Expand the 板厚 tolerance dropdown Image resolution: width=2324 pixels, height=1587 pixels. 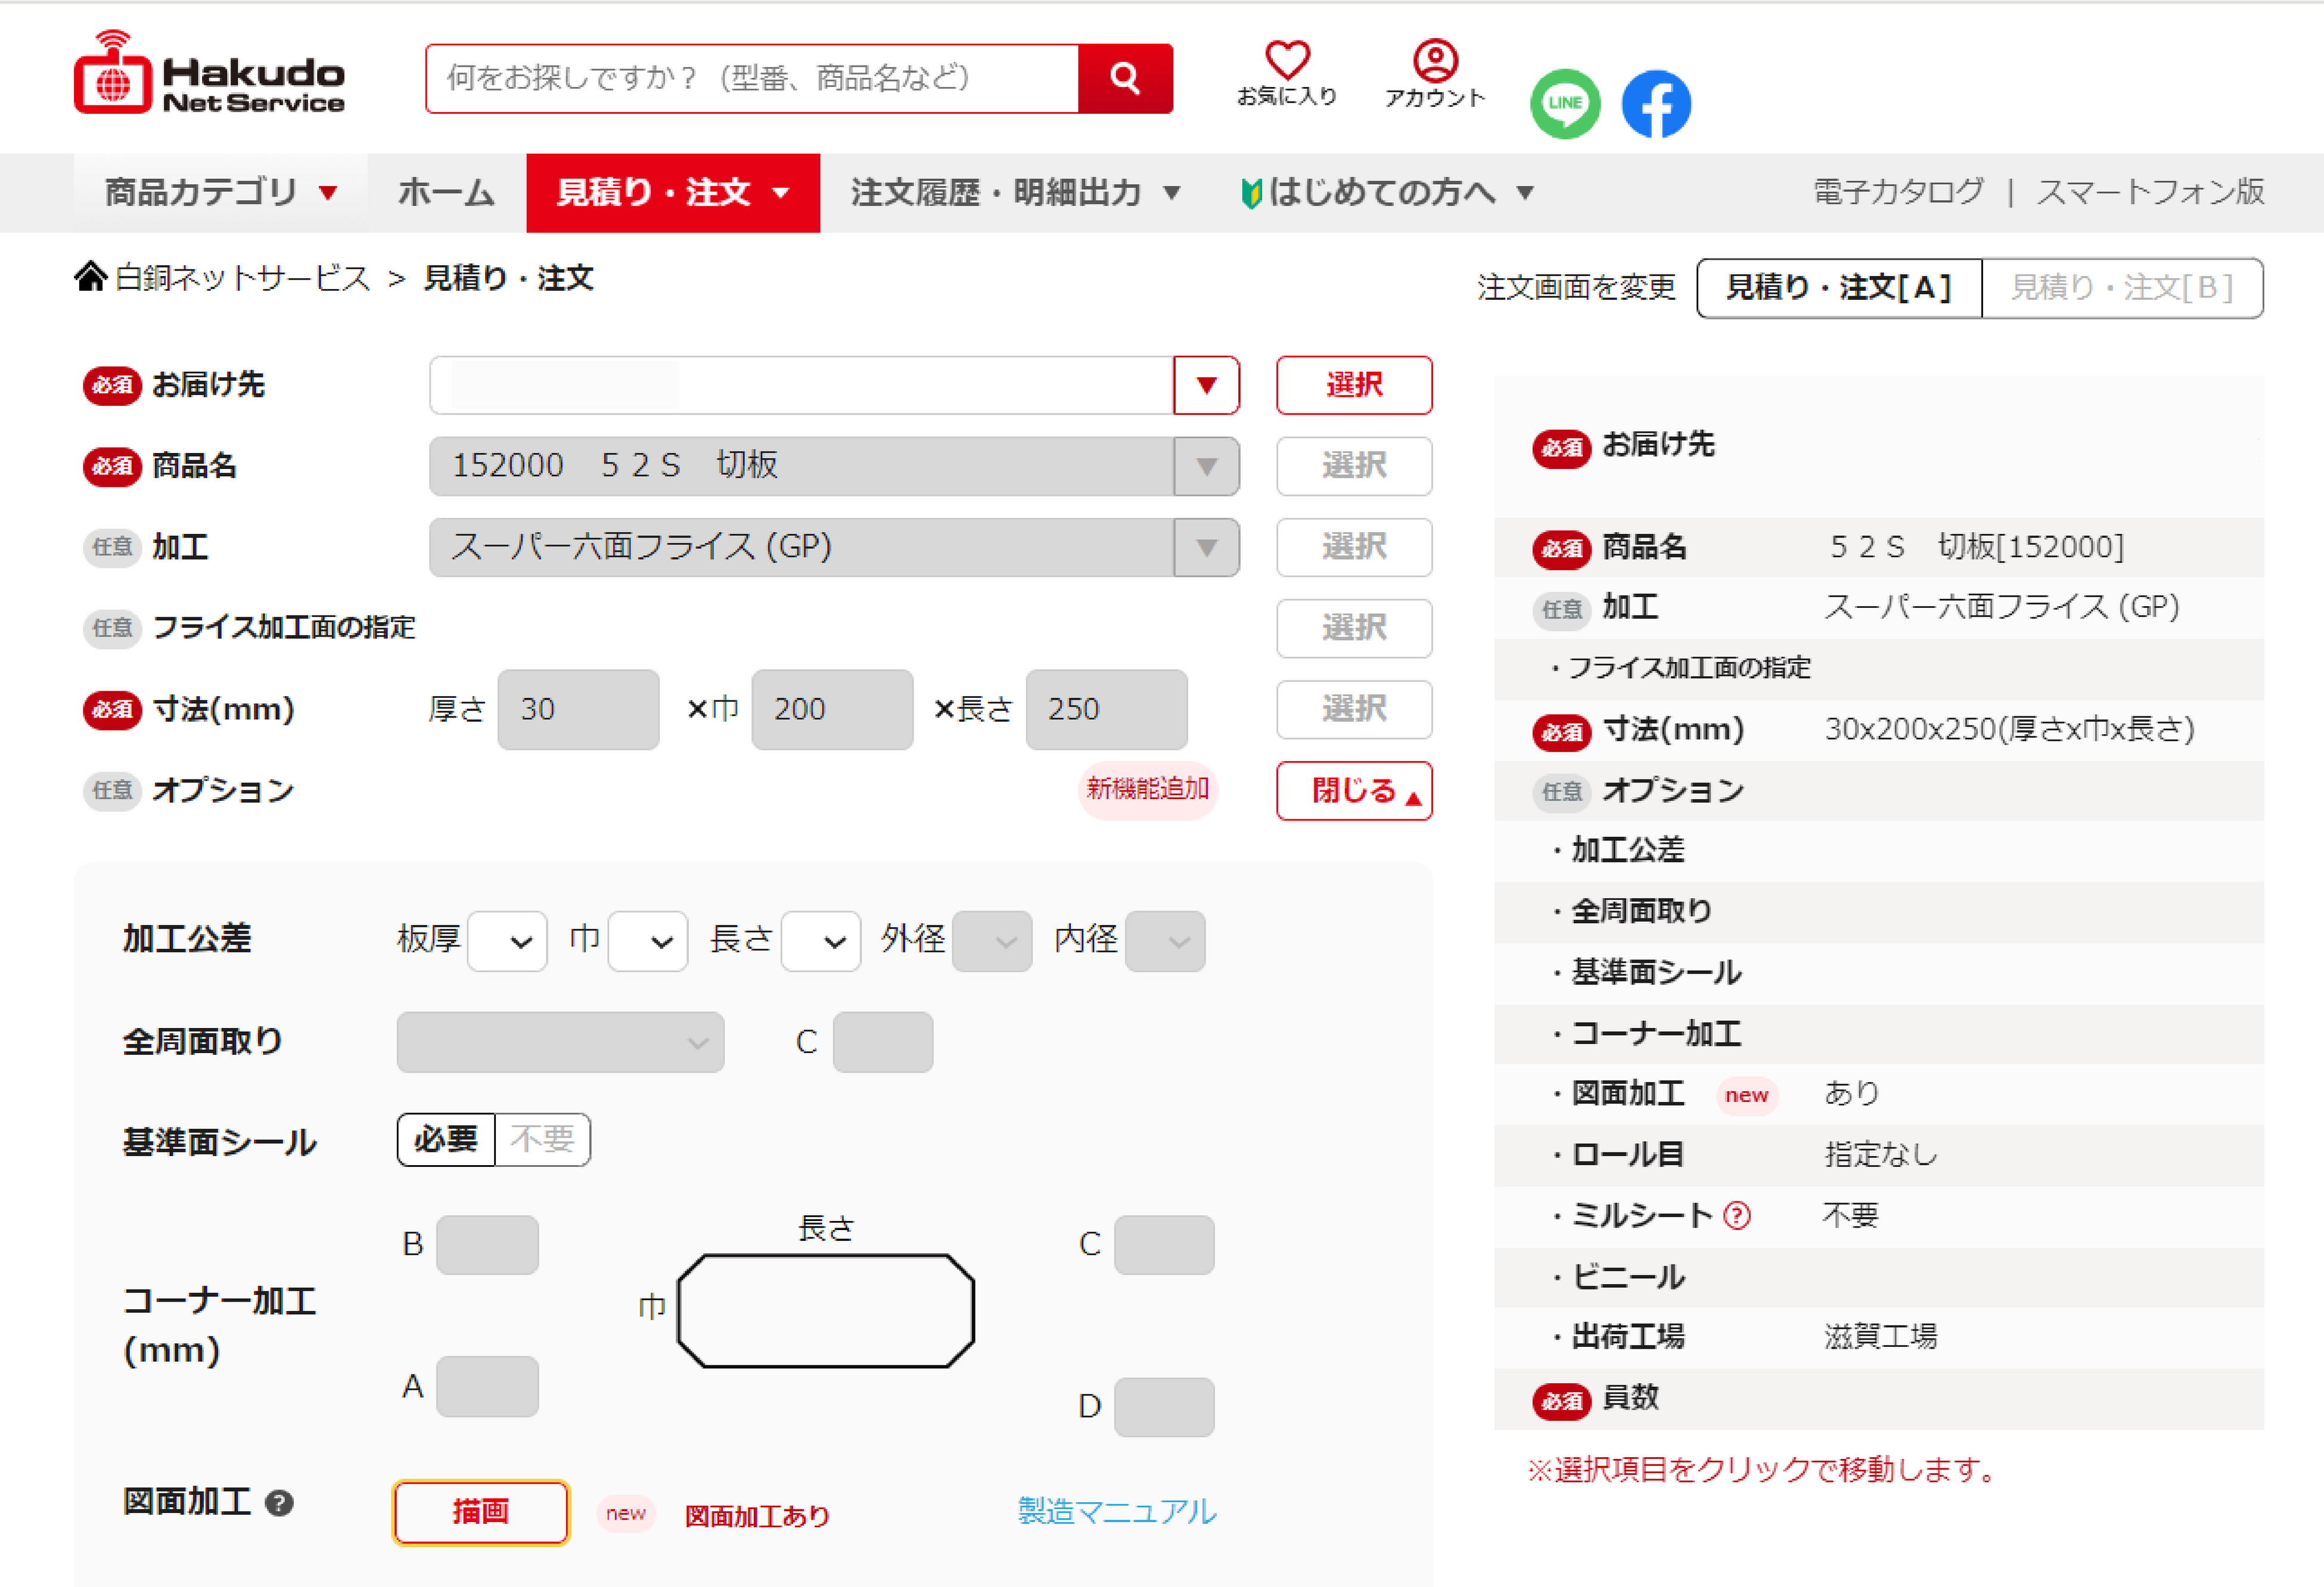[x=508, y=941]
